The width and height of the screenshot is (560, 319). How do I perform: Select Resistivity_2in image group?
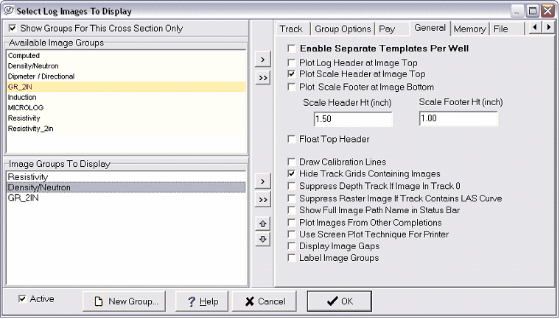[x=126, y=129]
